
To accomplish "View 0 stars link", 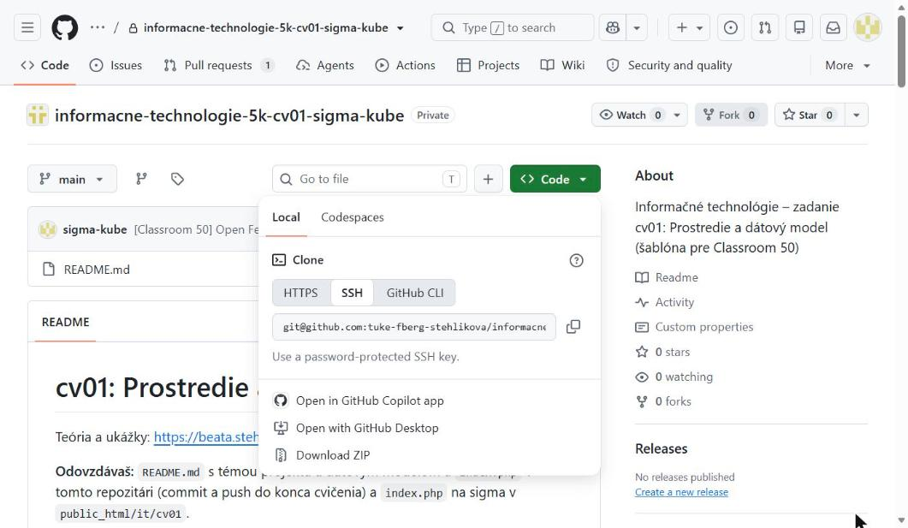I will [663, 352].
